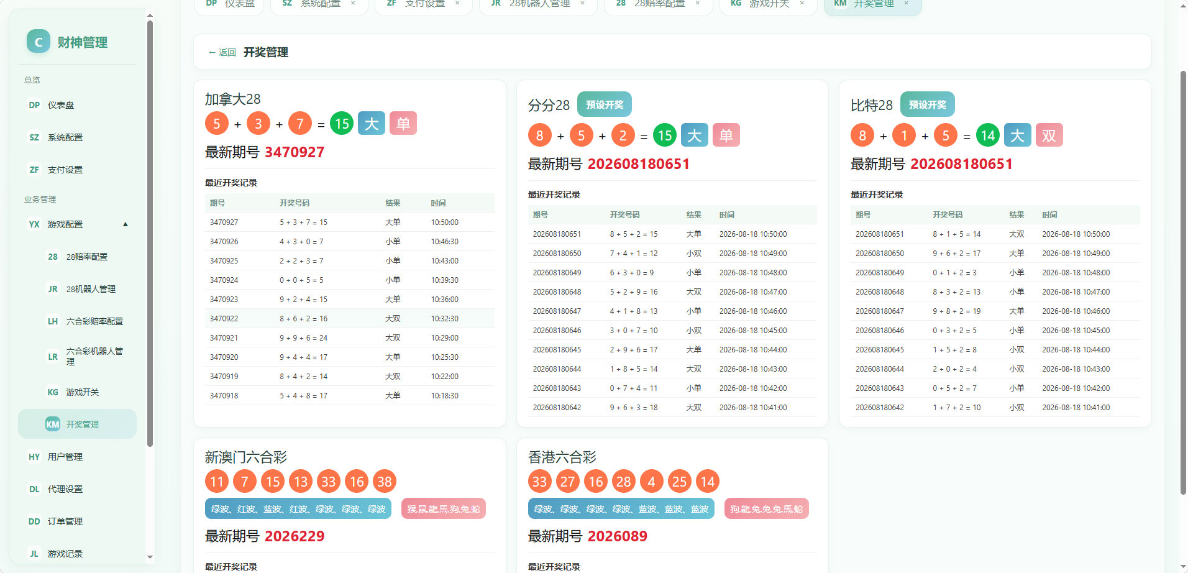Select the LH 六合彩赔率配置 sidebar icon
The image size is (1188, 573).
click(53, 321)
